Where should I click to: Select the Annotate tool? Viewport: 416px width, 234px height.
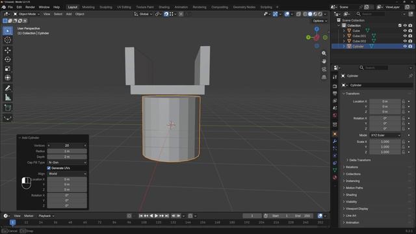[7, 88]
